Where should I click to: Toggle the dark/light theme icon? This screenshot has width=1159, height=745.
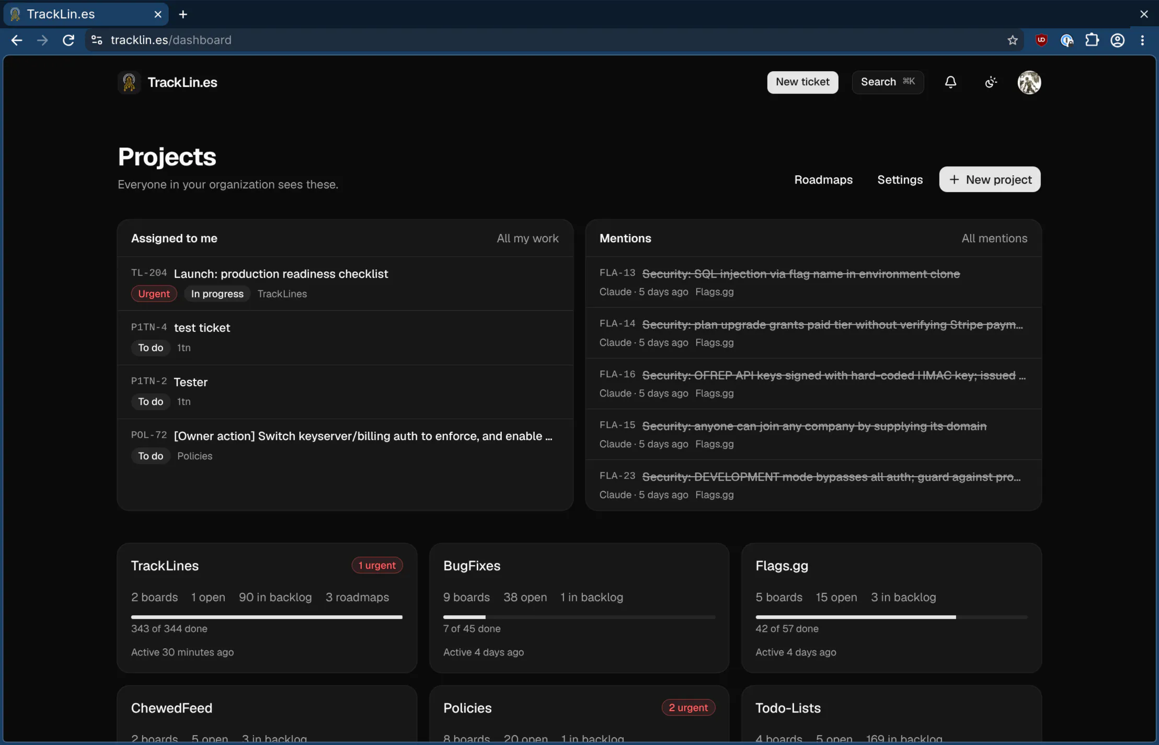(991, 82)
